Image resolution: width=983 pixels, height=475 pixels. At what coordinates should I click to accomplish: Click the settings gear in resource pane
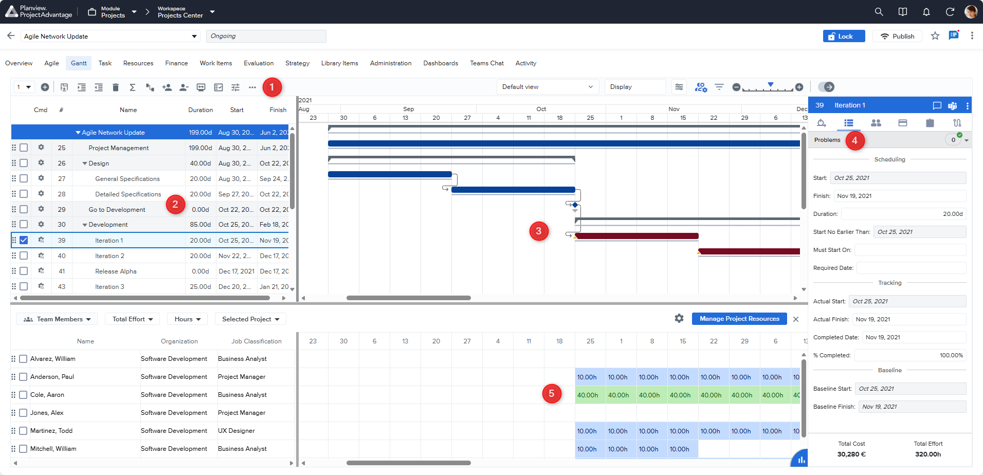click(679, 319)
